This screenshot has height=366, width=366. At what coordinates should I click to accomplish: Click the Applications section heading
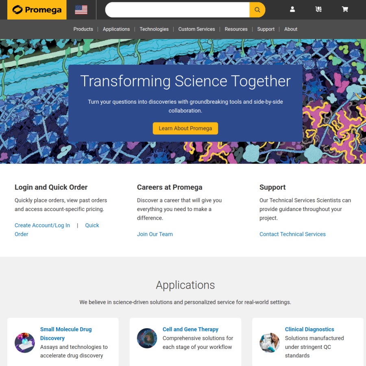click(185, 285)
